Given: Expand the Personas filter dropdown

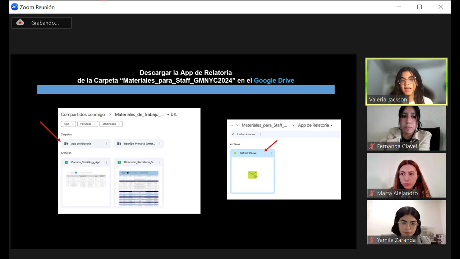Looking at the screenshot, I should click(x=87, y=124).
